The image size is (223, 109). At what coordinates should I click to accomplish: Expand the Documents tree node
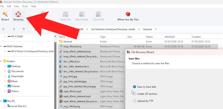point(5,71)
